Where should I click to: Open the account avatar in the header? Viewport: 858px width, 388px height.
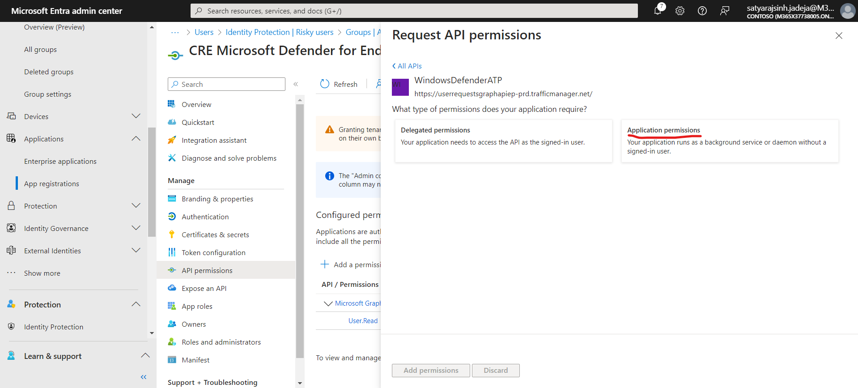pyautogui.click(x=847, y=11)
